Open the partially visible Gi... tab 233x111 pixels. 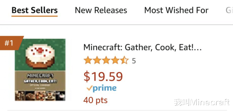pos(229,10)
